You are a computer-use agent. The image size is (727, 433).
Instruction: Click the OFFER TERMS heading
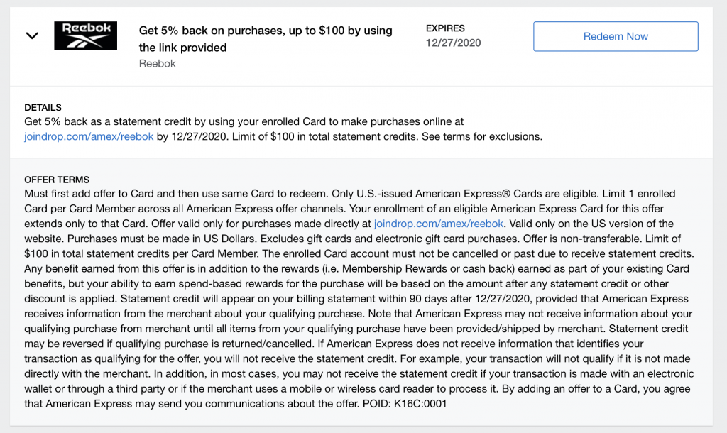point(57,180)
